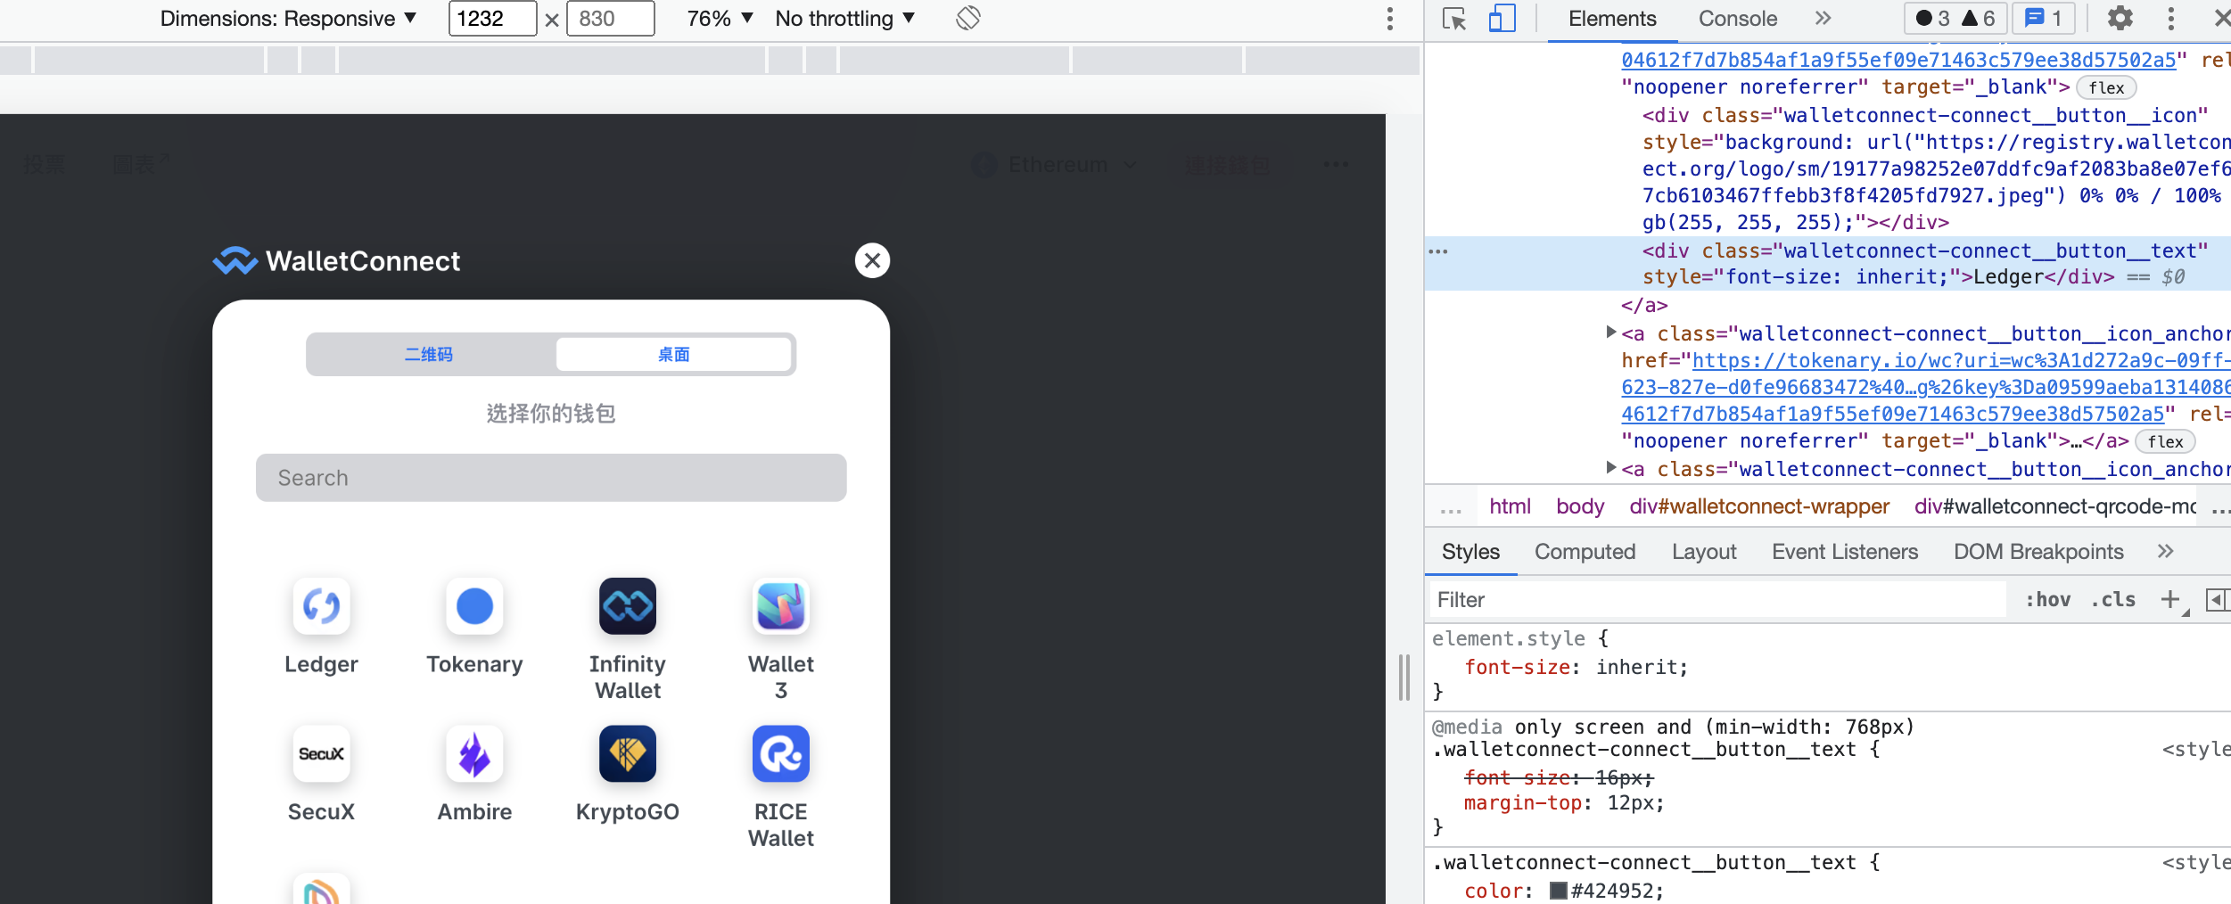Pick the Infinity Wallet icon
The image size is (2231, 904).
click(x=628, y=606)
